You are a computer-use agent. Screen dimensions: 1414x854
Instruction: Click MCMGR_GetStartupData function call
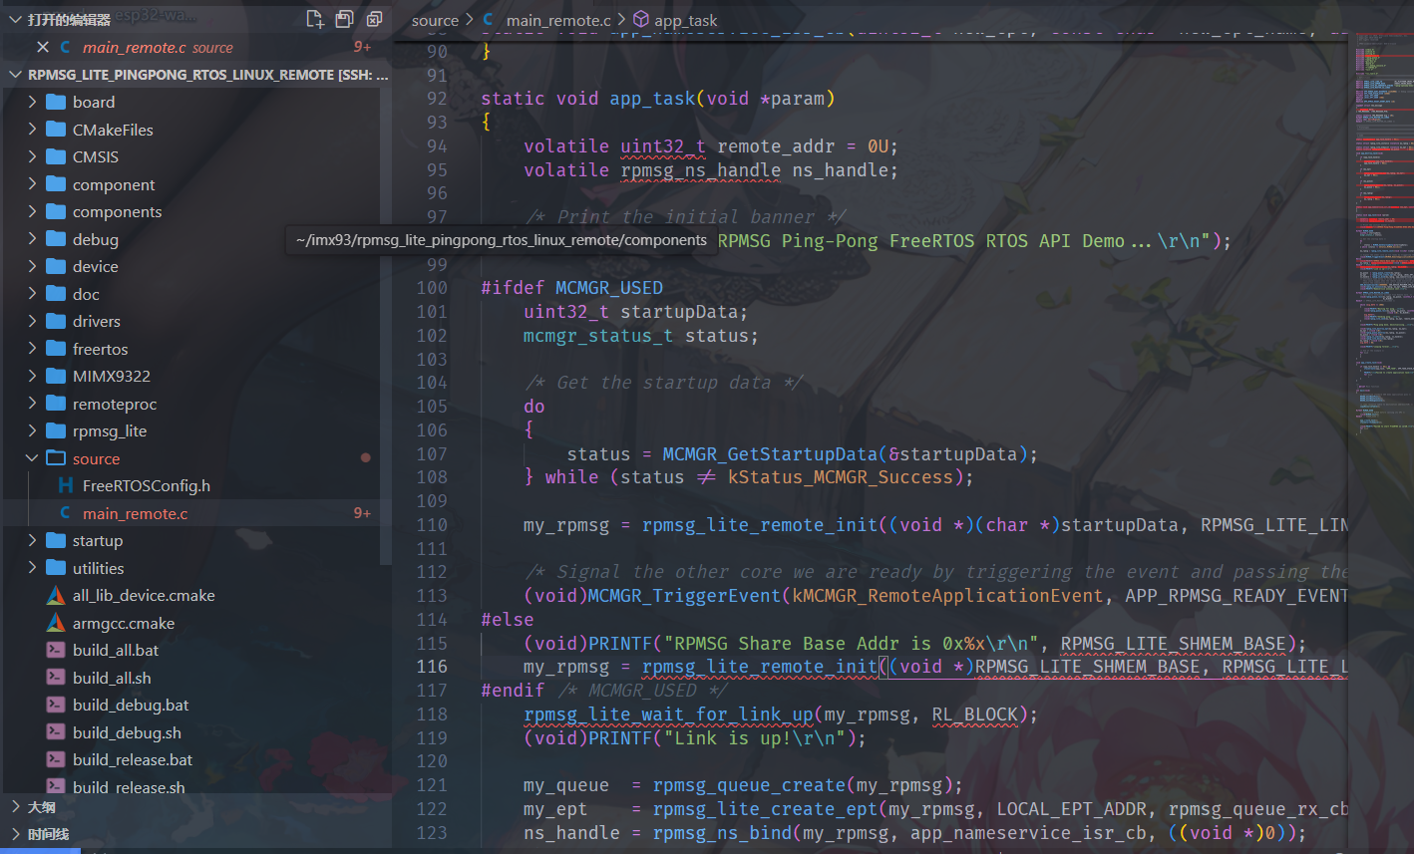[771, 454]
